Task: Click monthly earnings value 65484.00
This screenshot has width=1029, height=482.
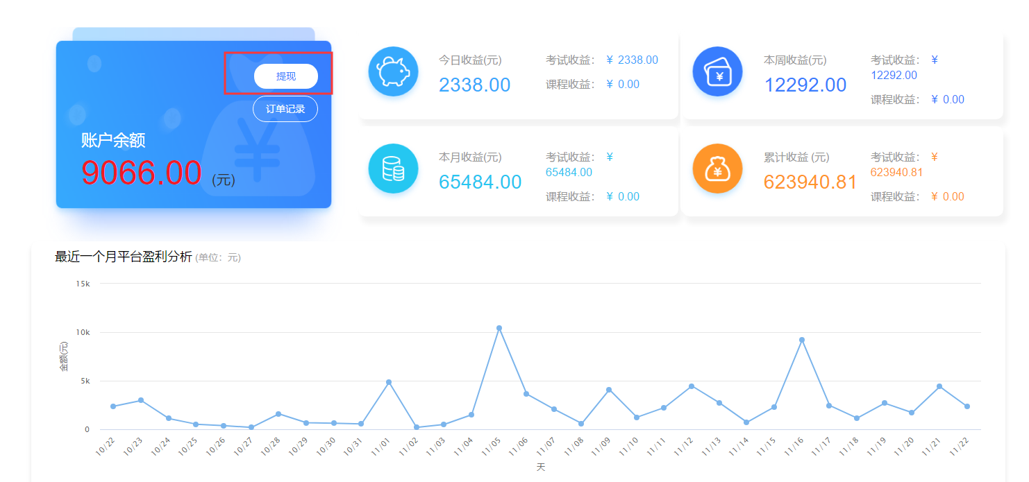Action: point(480,182)
